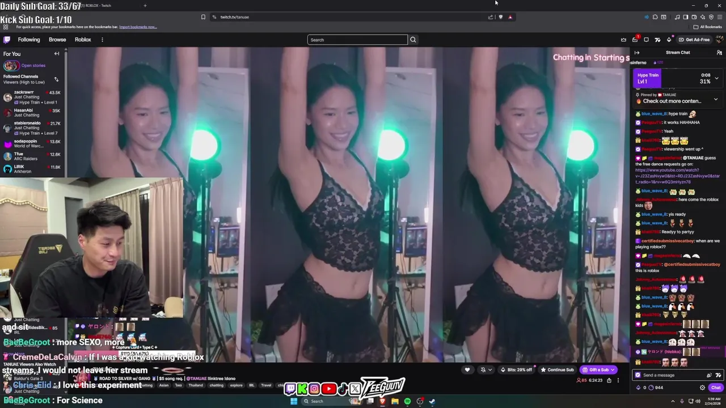Collapse the Stream Chat panel
Screen dimensions: 726x408
coord(636,52)
